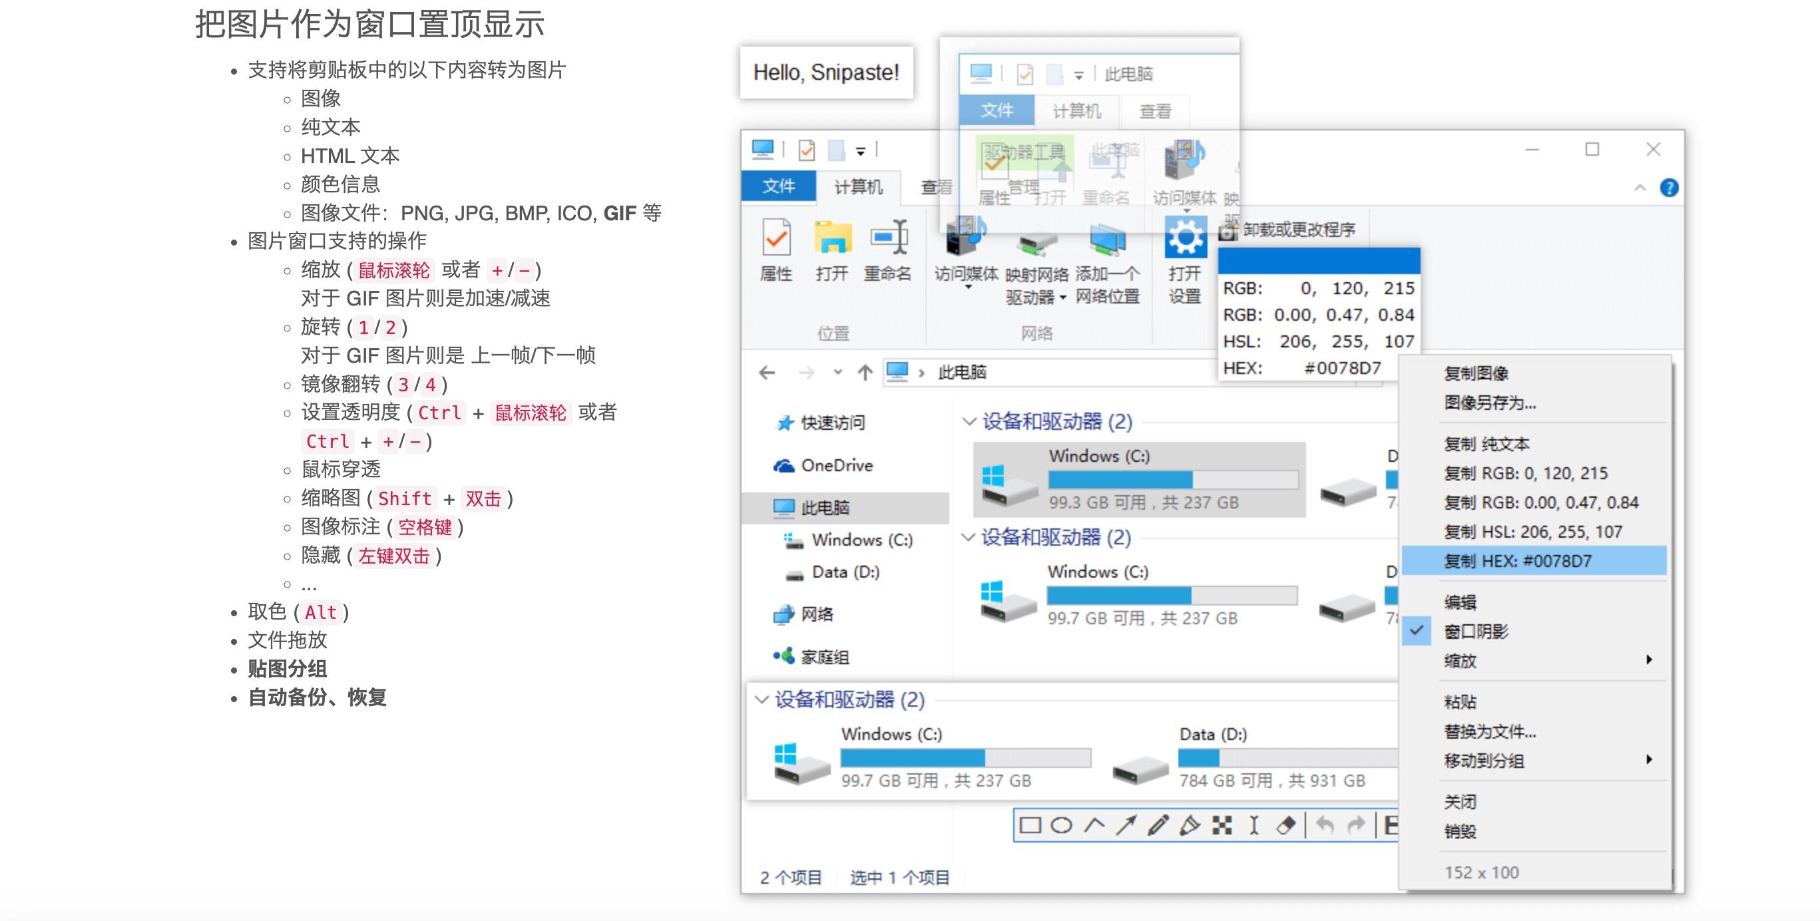This screenshot has height=921, width=1820.
Task: Select 网络 in navigation pane
Action: click(x=803, y=614)
